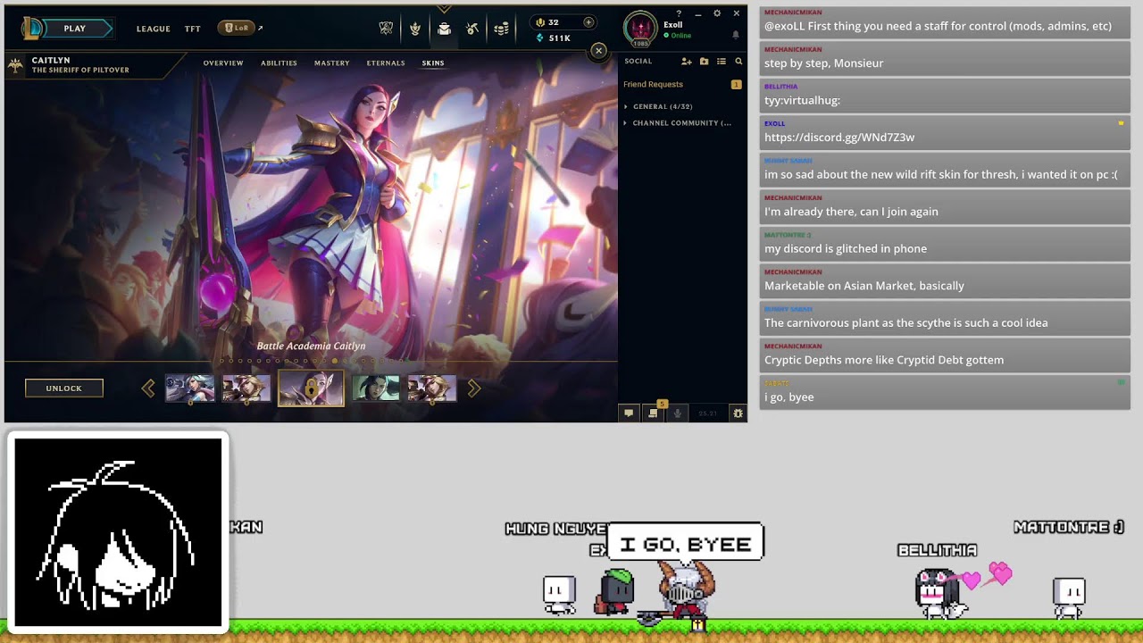Open the Store coins icon

pyautogui.click(x=501, y=29)
